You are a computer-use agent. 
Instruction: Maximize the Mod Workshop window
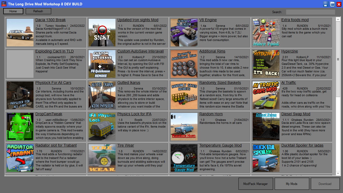[332, 4]
